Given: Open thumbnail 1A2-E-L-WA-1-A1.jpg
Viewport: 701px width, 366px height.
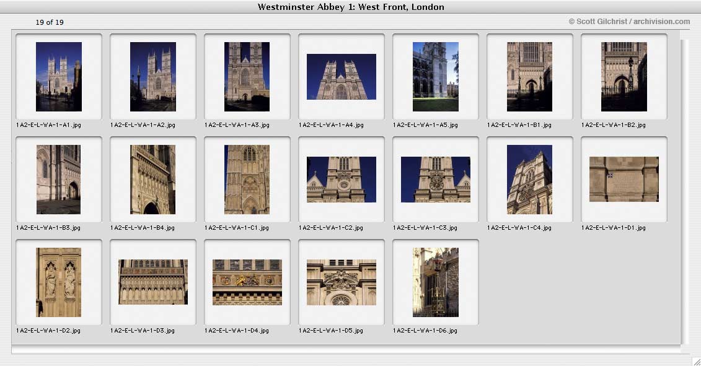Looking at the screenshot, I should pos(58,76).
